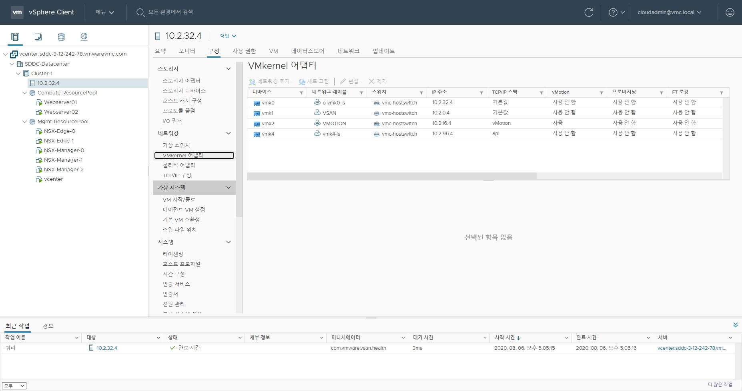Screen dimensions: 742x391
Task: Collapse the 시스템 section
Action: tap(229, 242)
